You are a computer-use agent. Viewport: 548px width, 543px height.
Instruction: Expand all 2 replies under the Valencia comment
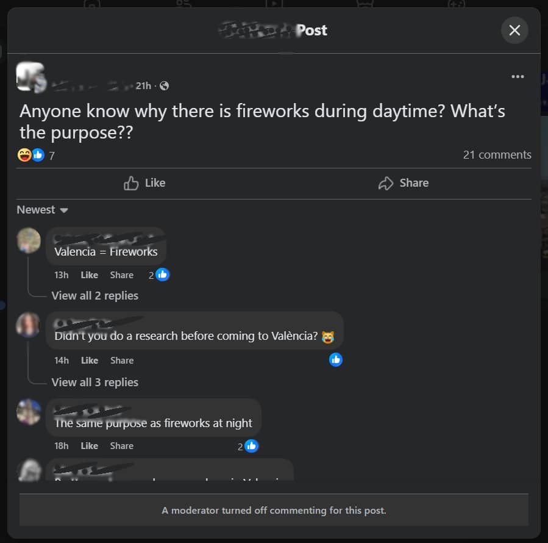coord(95,295)
